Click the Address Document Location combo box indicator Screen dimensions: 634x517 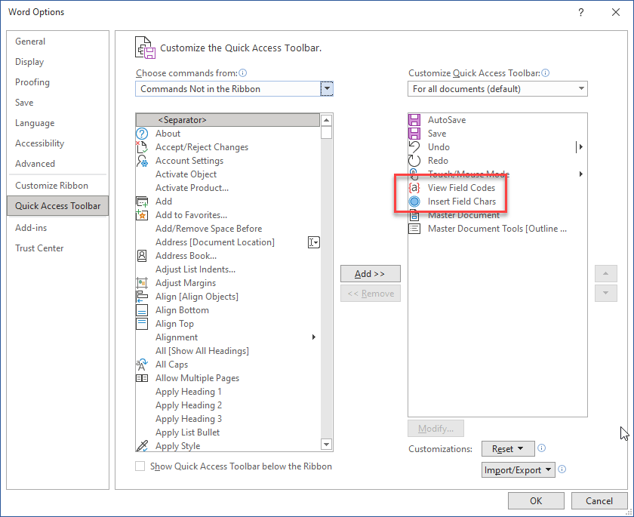(314, 242)
